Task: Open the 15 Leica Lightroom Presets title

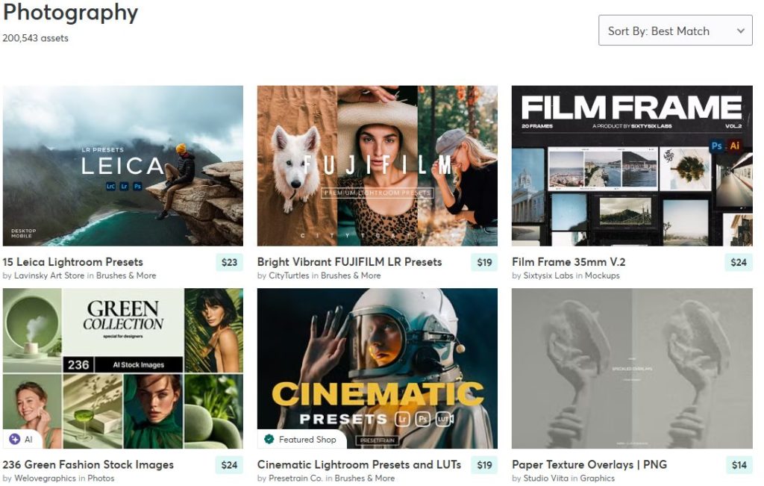Action: (72, 262)
